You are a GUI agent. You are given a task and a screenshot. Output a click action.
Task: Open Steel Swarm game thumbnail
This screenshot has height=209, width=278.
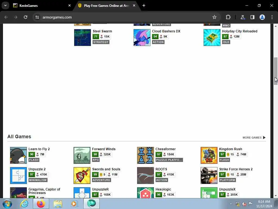(83, 38)
